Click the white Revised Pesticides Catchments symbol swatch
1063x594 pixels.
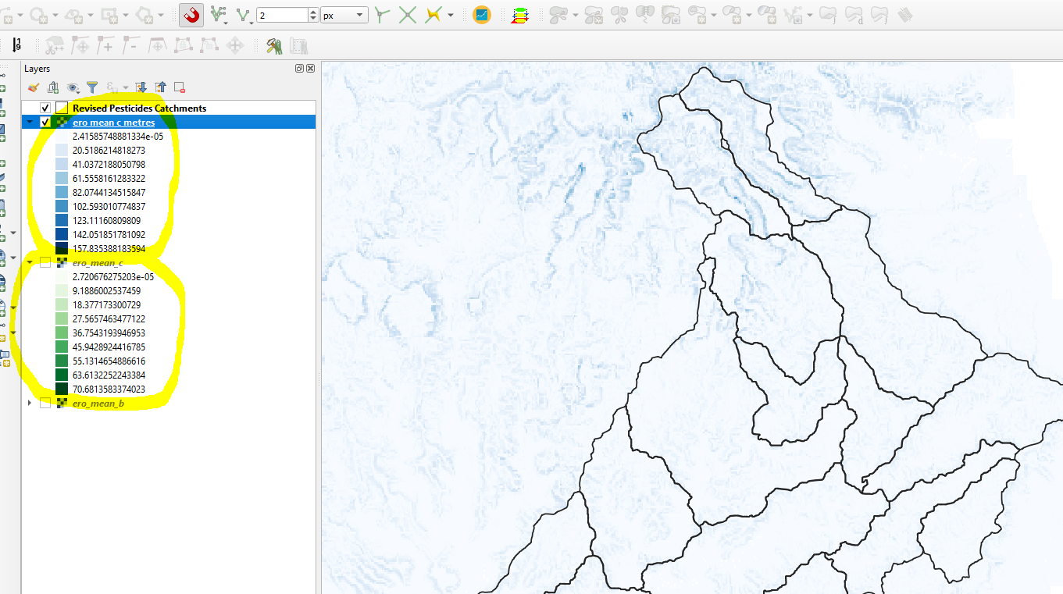62,108
